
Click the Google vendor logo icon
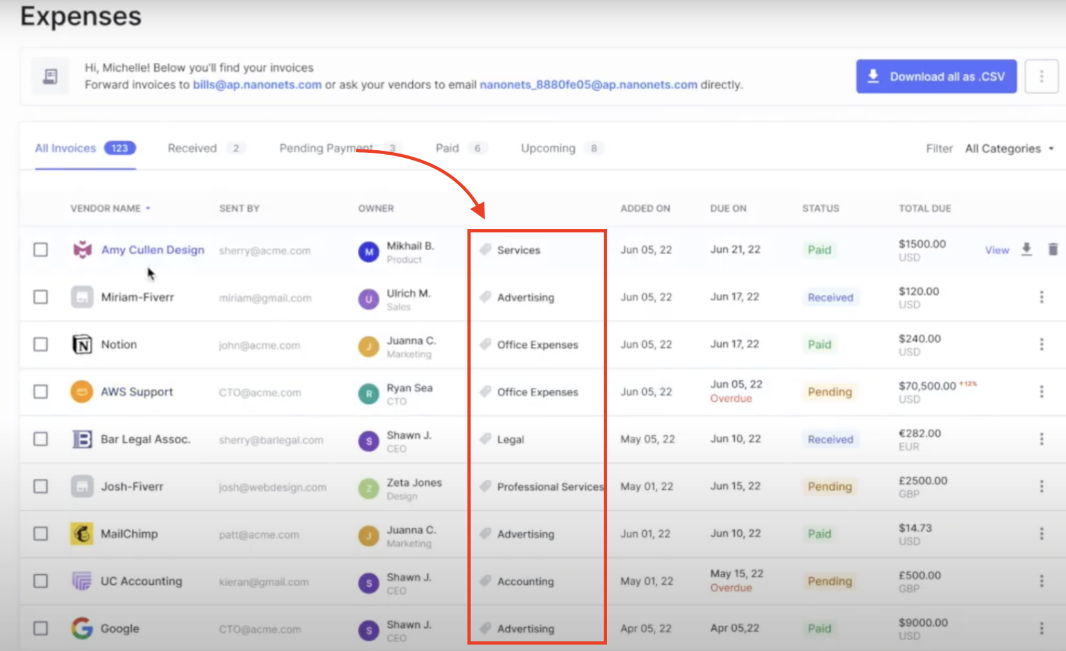tap(82, 629)
